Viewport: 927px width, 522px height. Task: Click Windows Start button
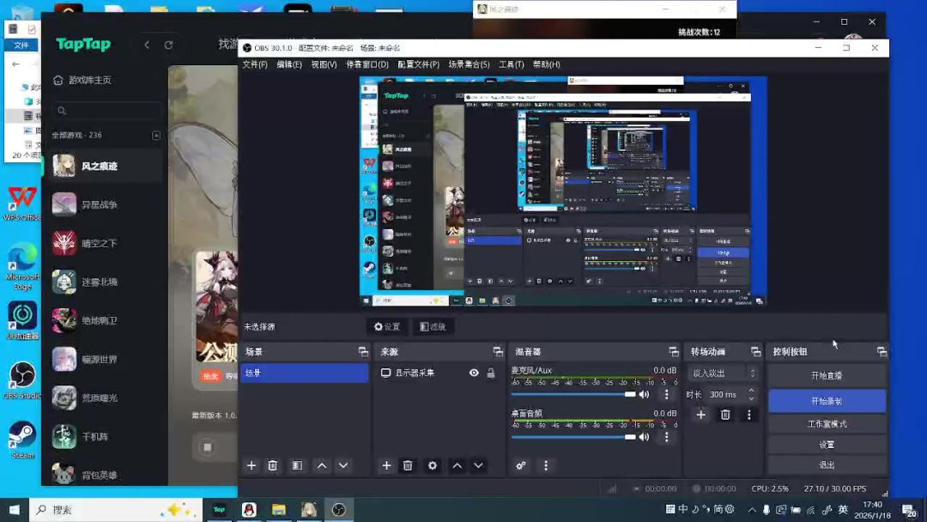pos(15,510)
